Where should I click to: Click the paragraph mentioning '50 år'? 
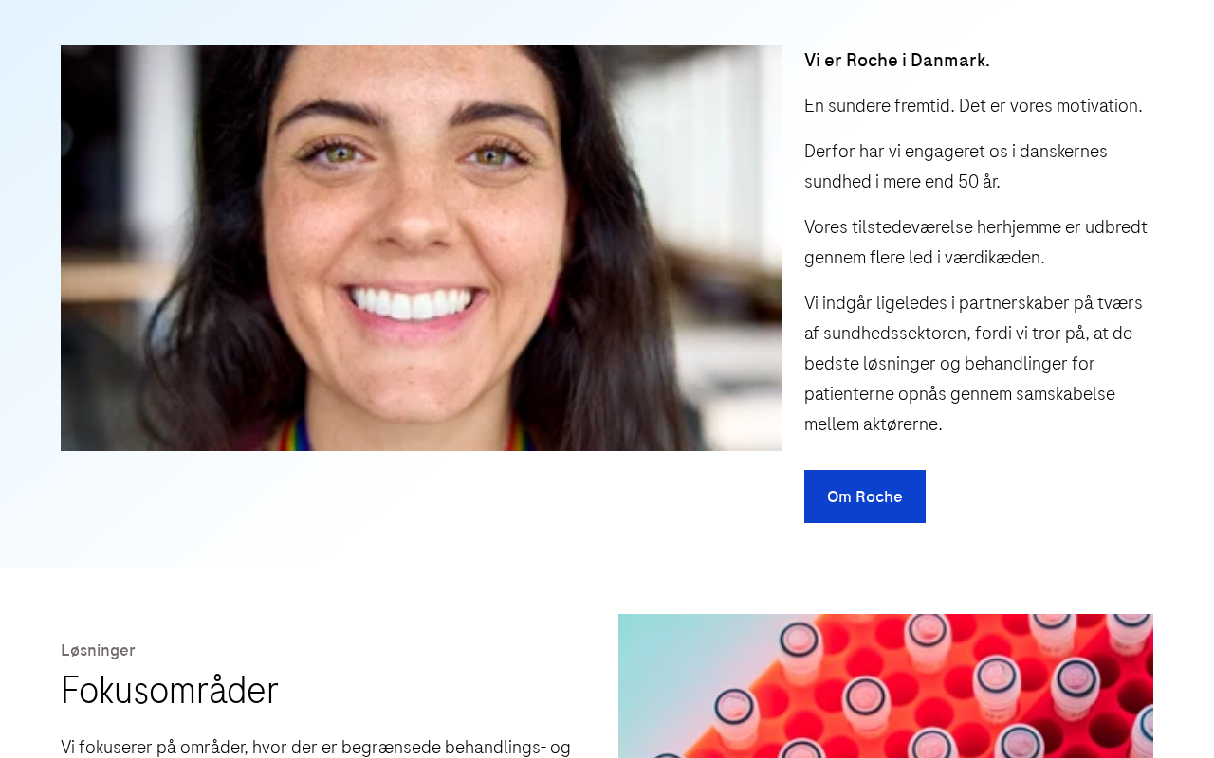(x=956, y=167)
